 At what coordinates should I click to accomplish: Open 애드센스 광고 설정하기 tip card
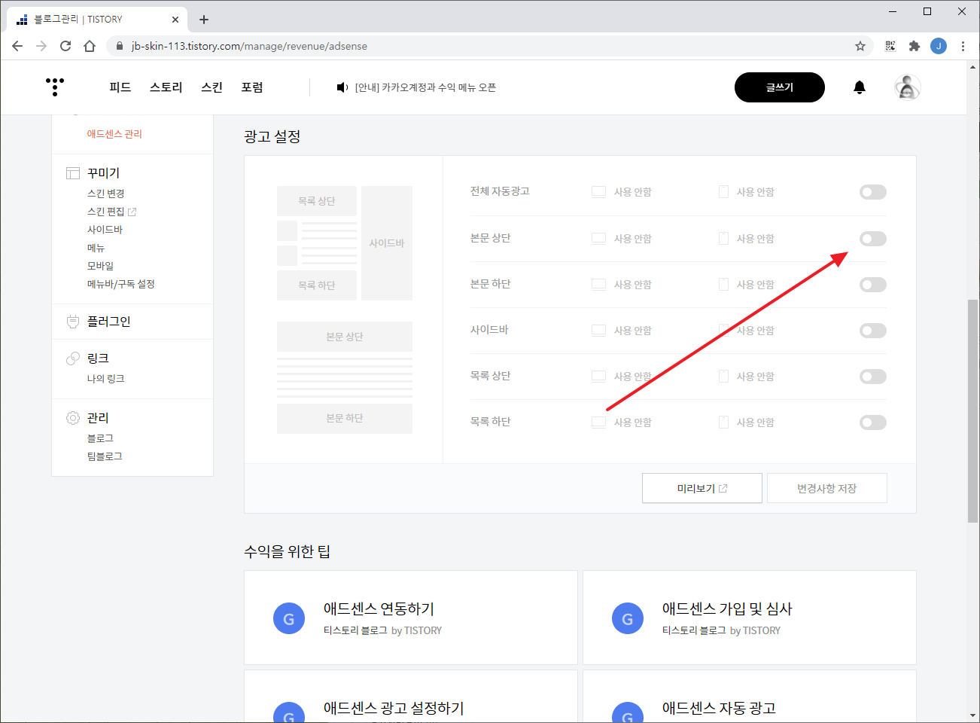(411, 697)
